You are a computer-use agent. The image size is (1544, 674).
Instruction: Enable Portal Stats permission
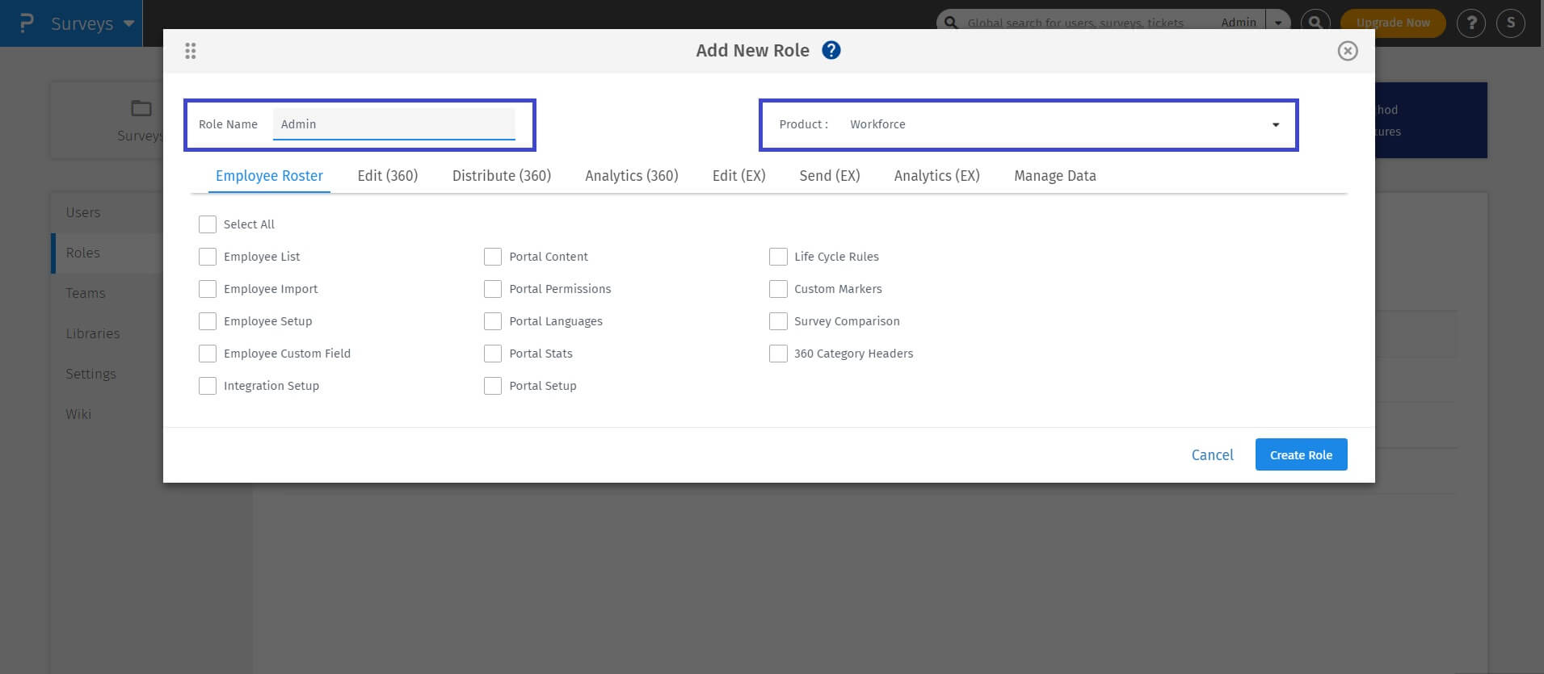493,354
